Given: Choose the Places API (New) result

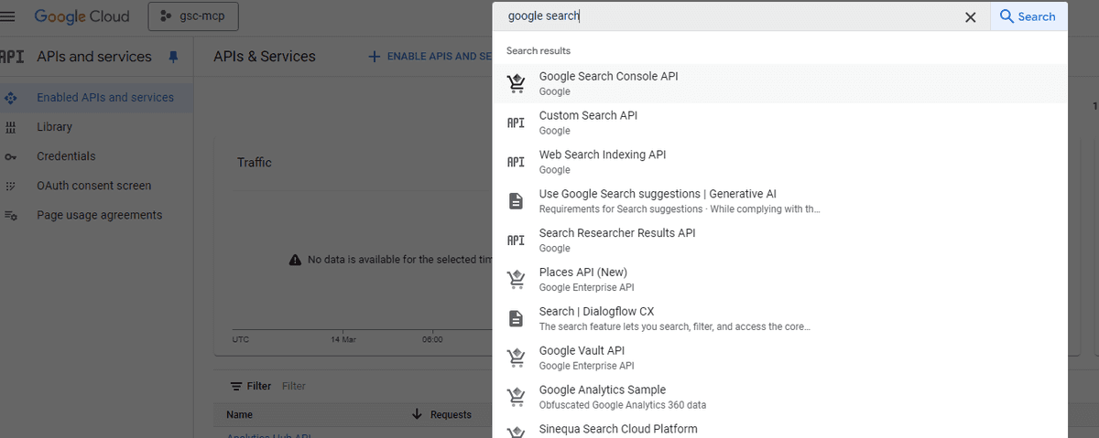Looking at the screenshot, I should (780, 279).
